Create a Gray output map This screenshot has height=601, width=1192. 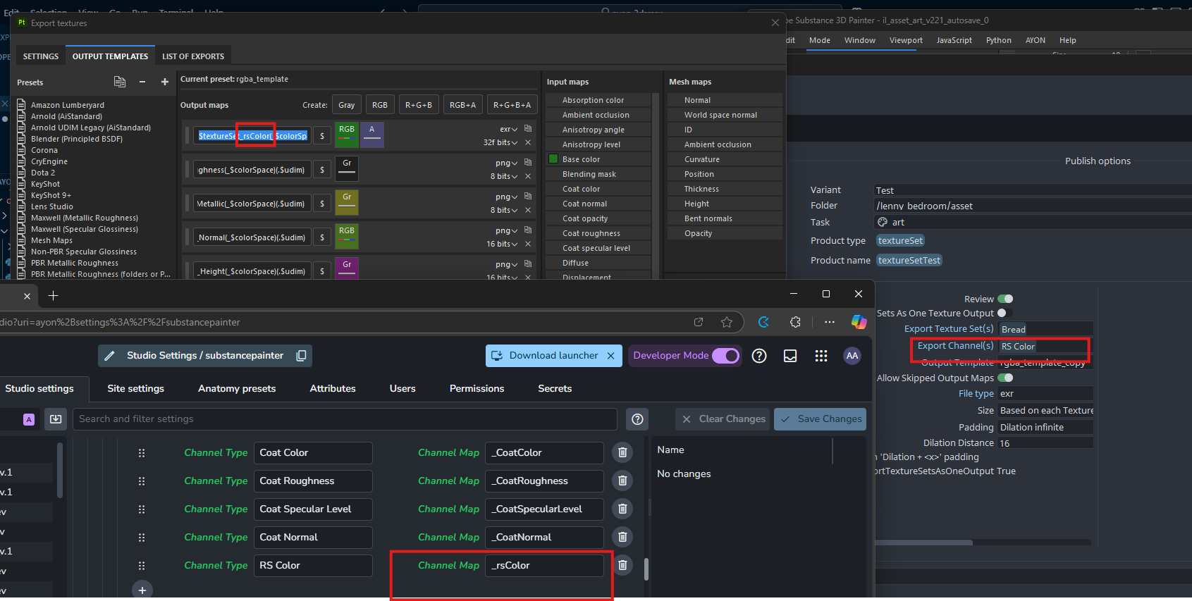coord(346,105)
